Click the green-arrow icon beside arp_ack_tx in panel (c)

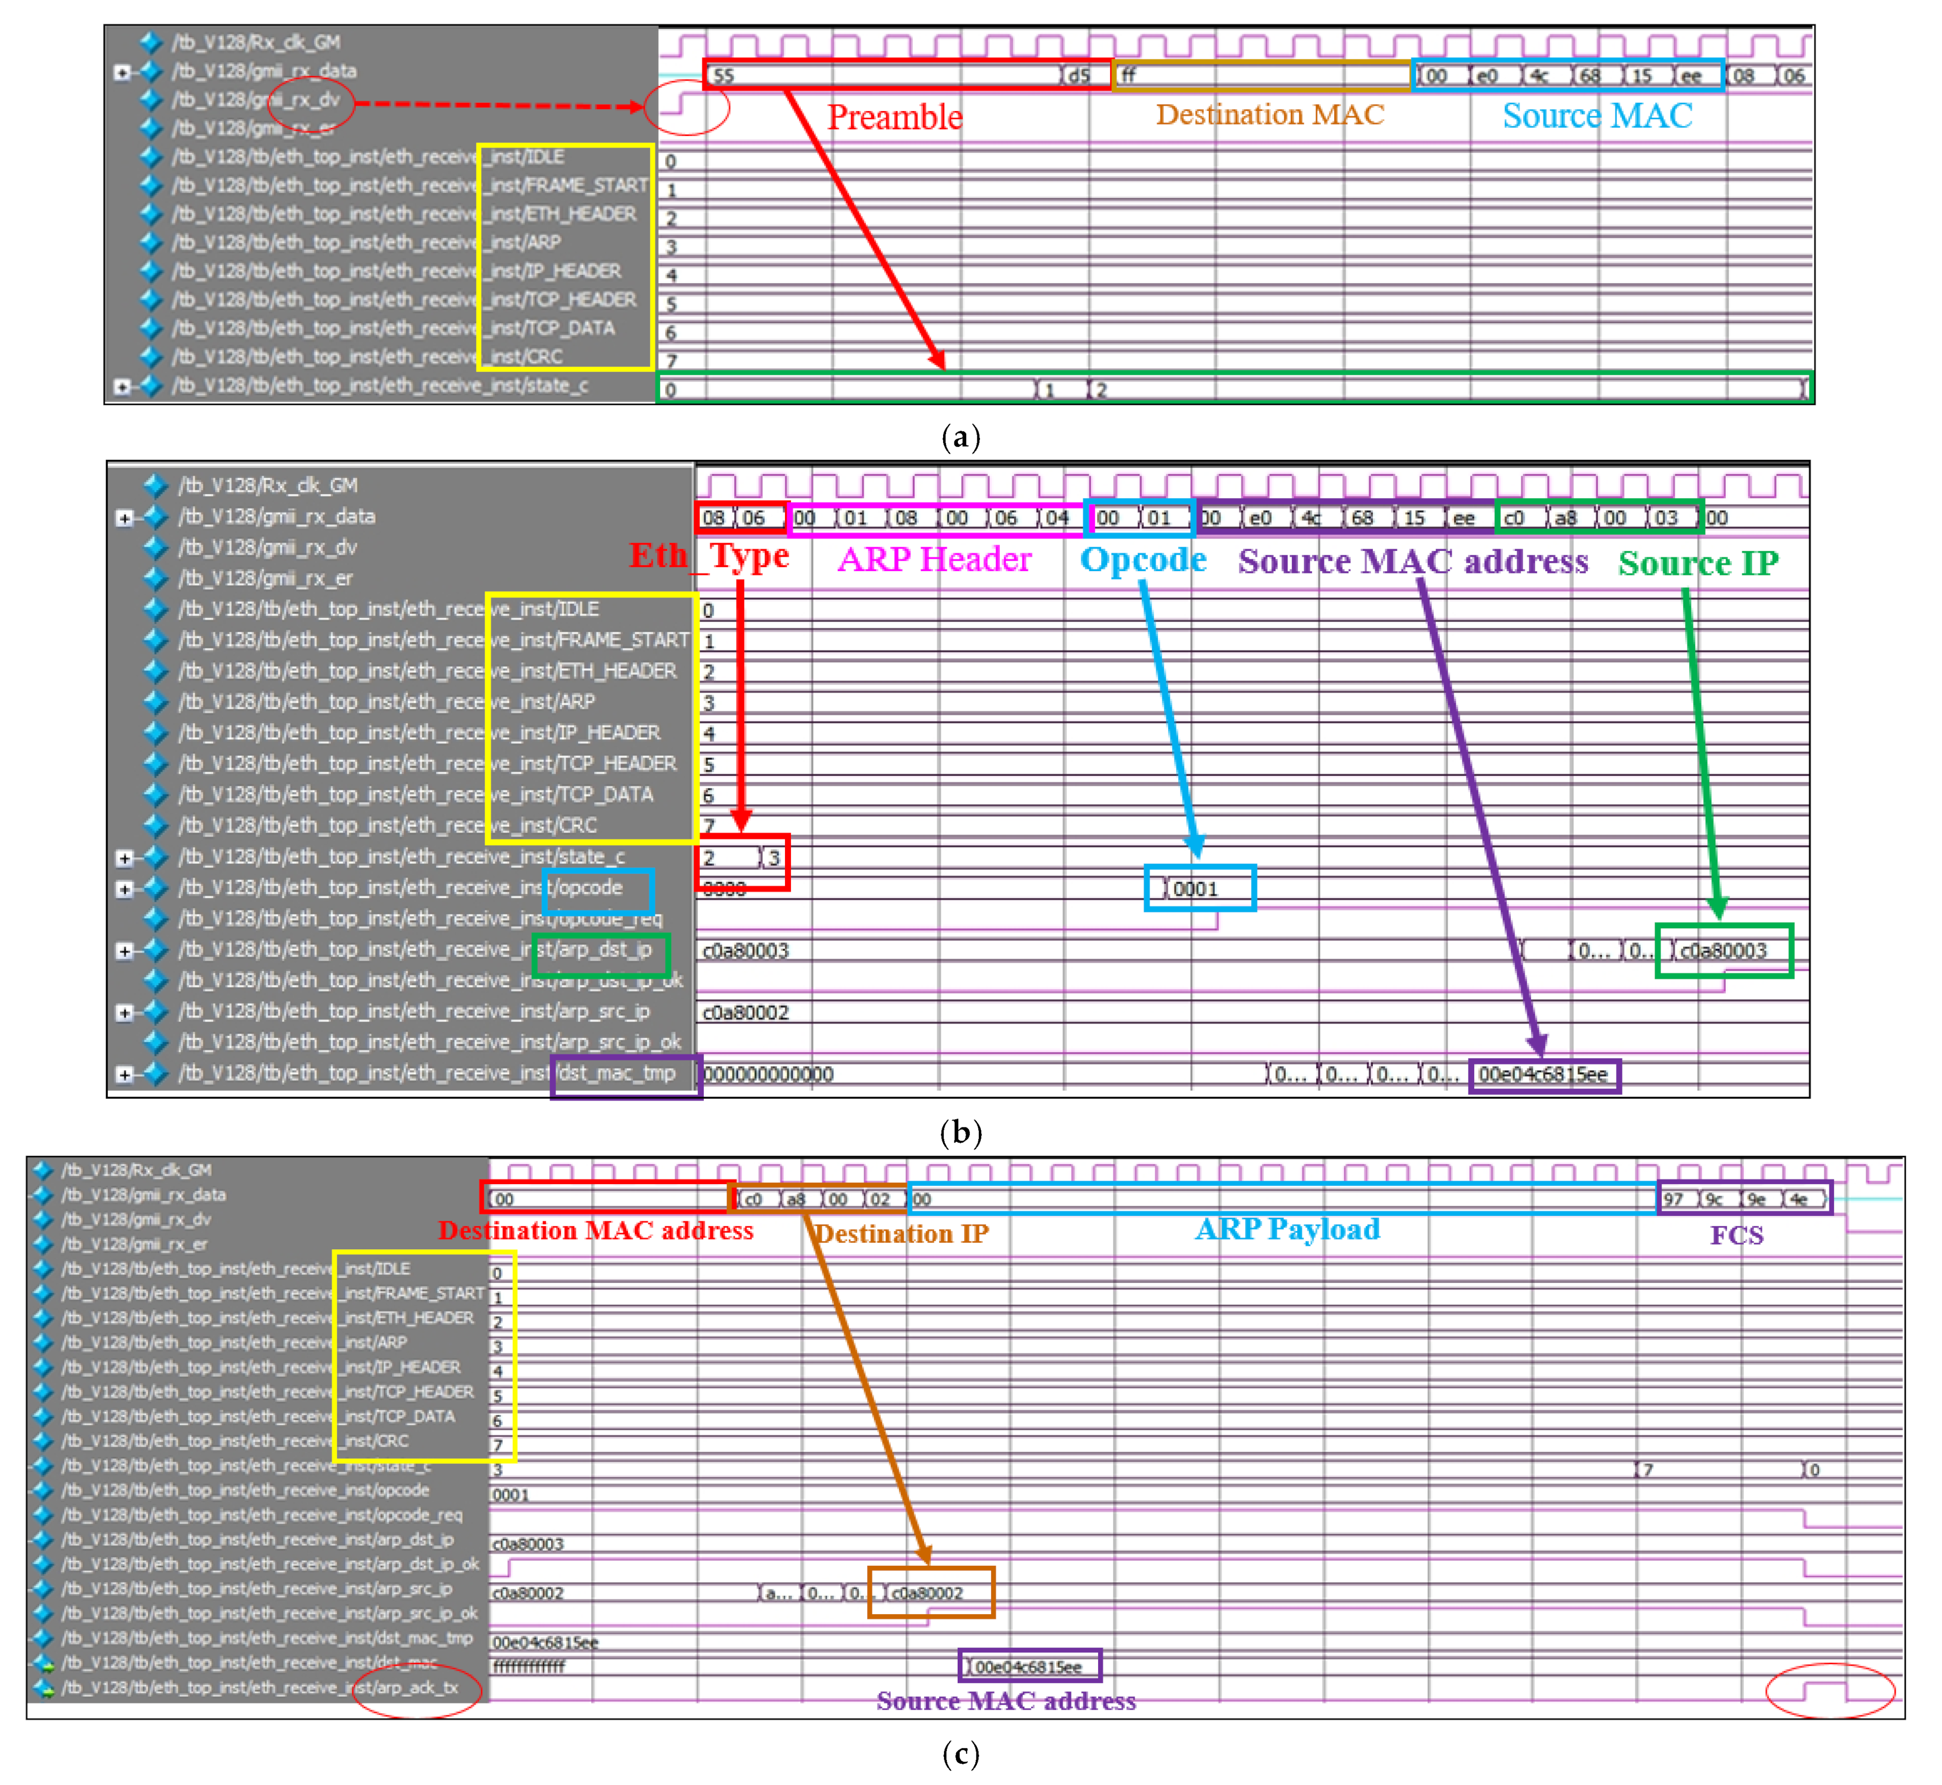point(44,1690)
